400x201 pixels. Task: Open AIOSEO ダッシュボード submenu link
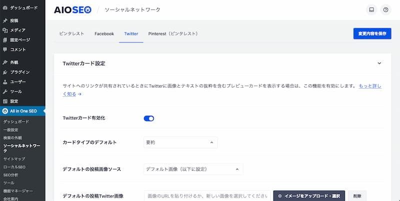pos(16,122)
